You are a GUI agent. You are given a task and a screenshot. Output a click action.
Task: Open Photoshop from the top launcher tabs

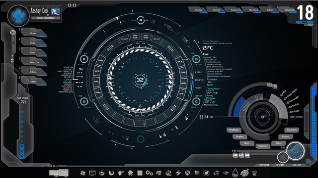198,10
